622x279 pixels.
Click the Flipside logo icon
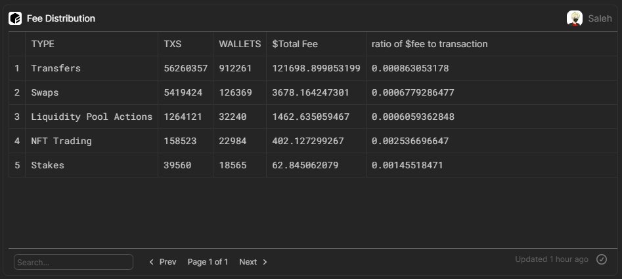(15, 18)
